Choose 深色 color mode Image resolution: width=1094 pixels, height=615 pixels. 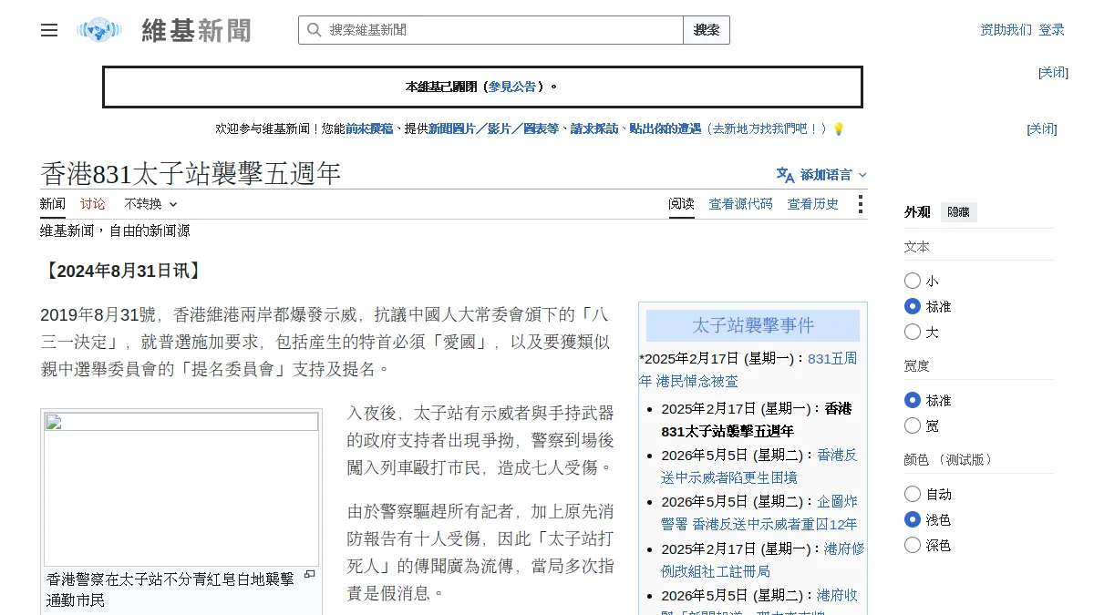point(913,545)
